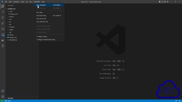Open the Run and Debug view
Screen dimensions: 182x102
click(x=3, y=23)
